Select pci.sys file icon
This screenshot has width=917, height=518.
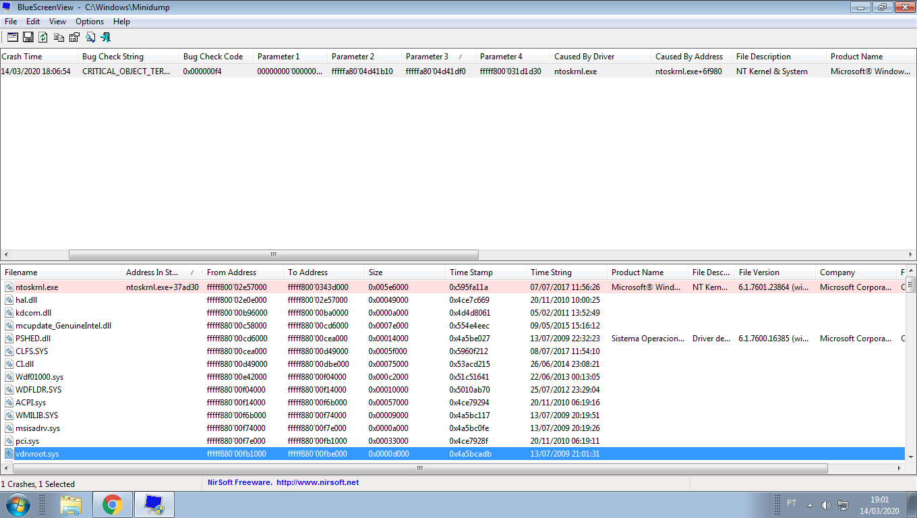tap(9, 441)
